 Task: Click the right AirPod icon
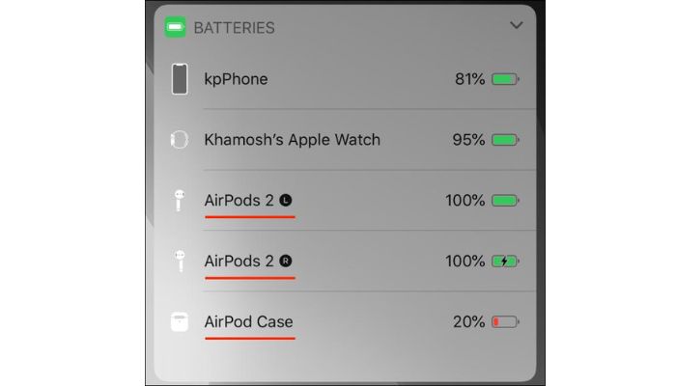pyautogui.click(x=180, y=261)
